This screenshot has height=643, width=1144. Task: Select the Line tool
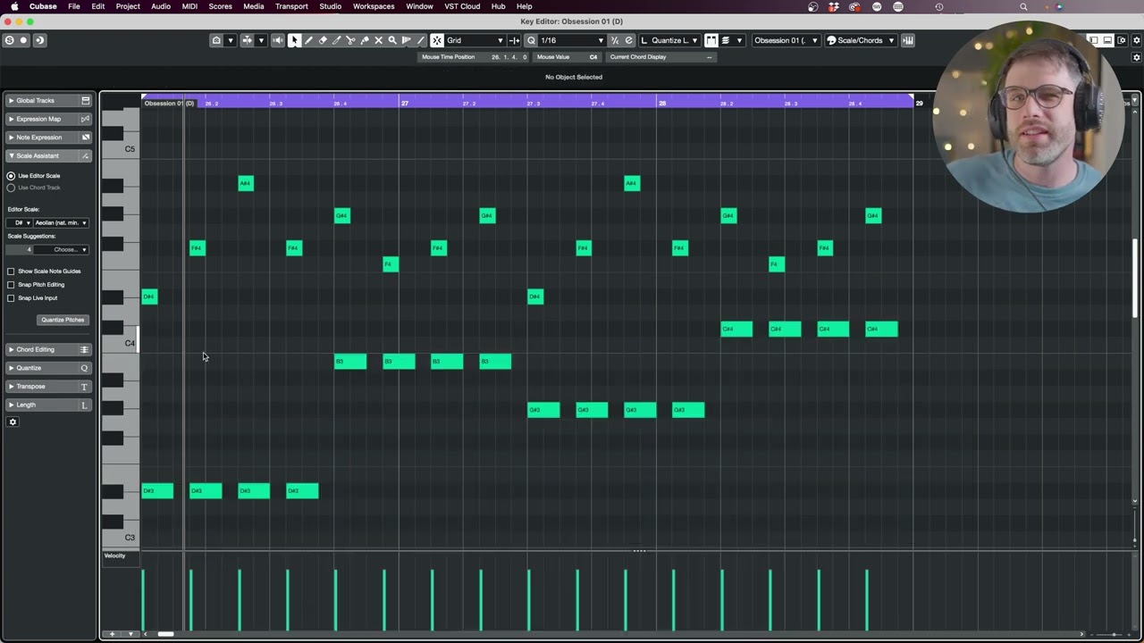coord(420,40)
